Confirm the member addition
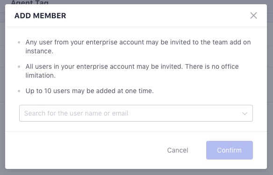The image size is (273, 175). [230, 150]
